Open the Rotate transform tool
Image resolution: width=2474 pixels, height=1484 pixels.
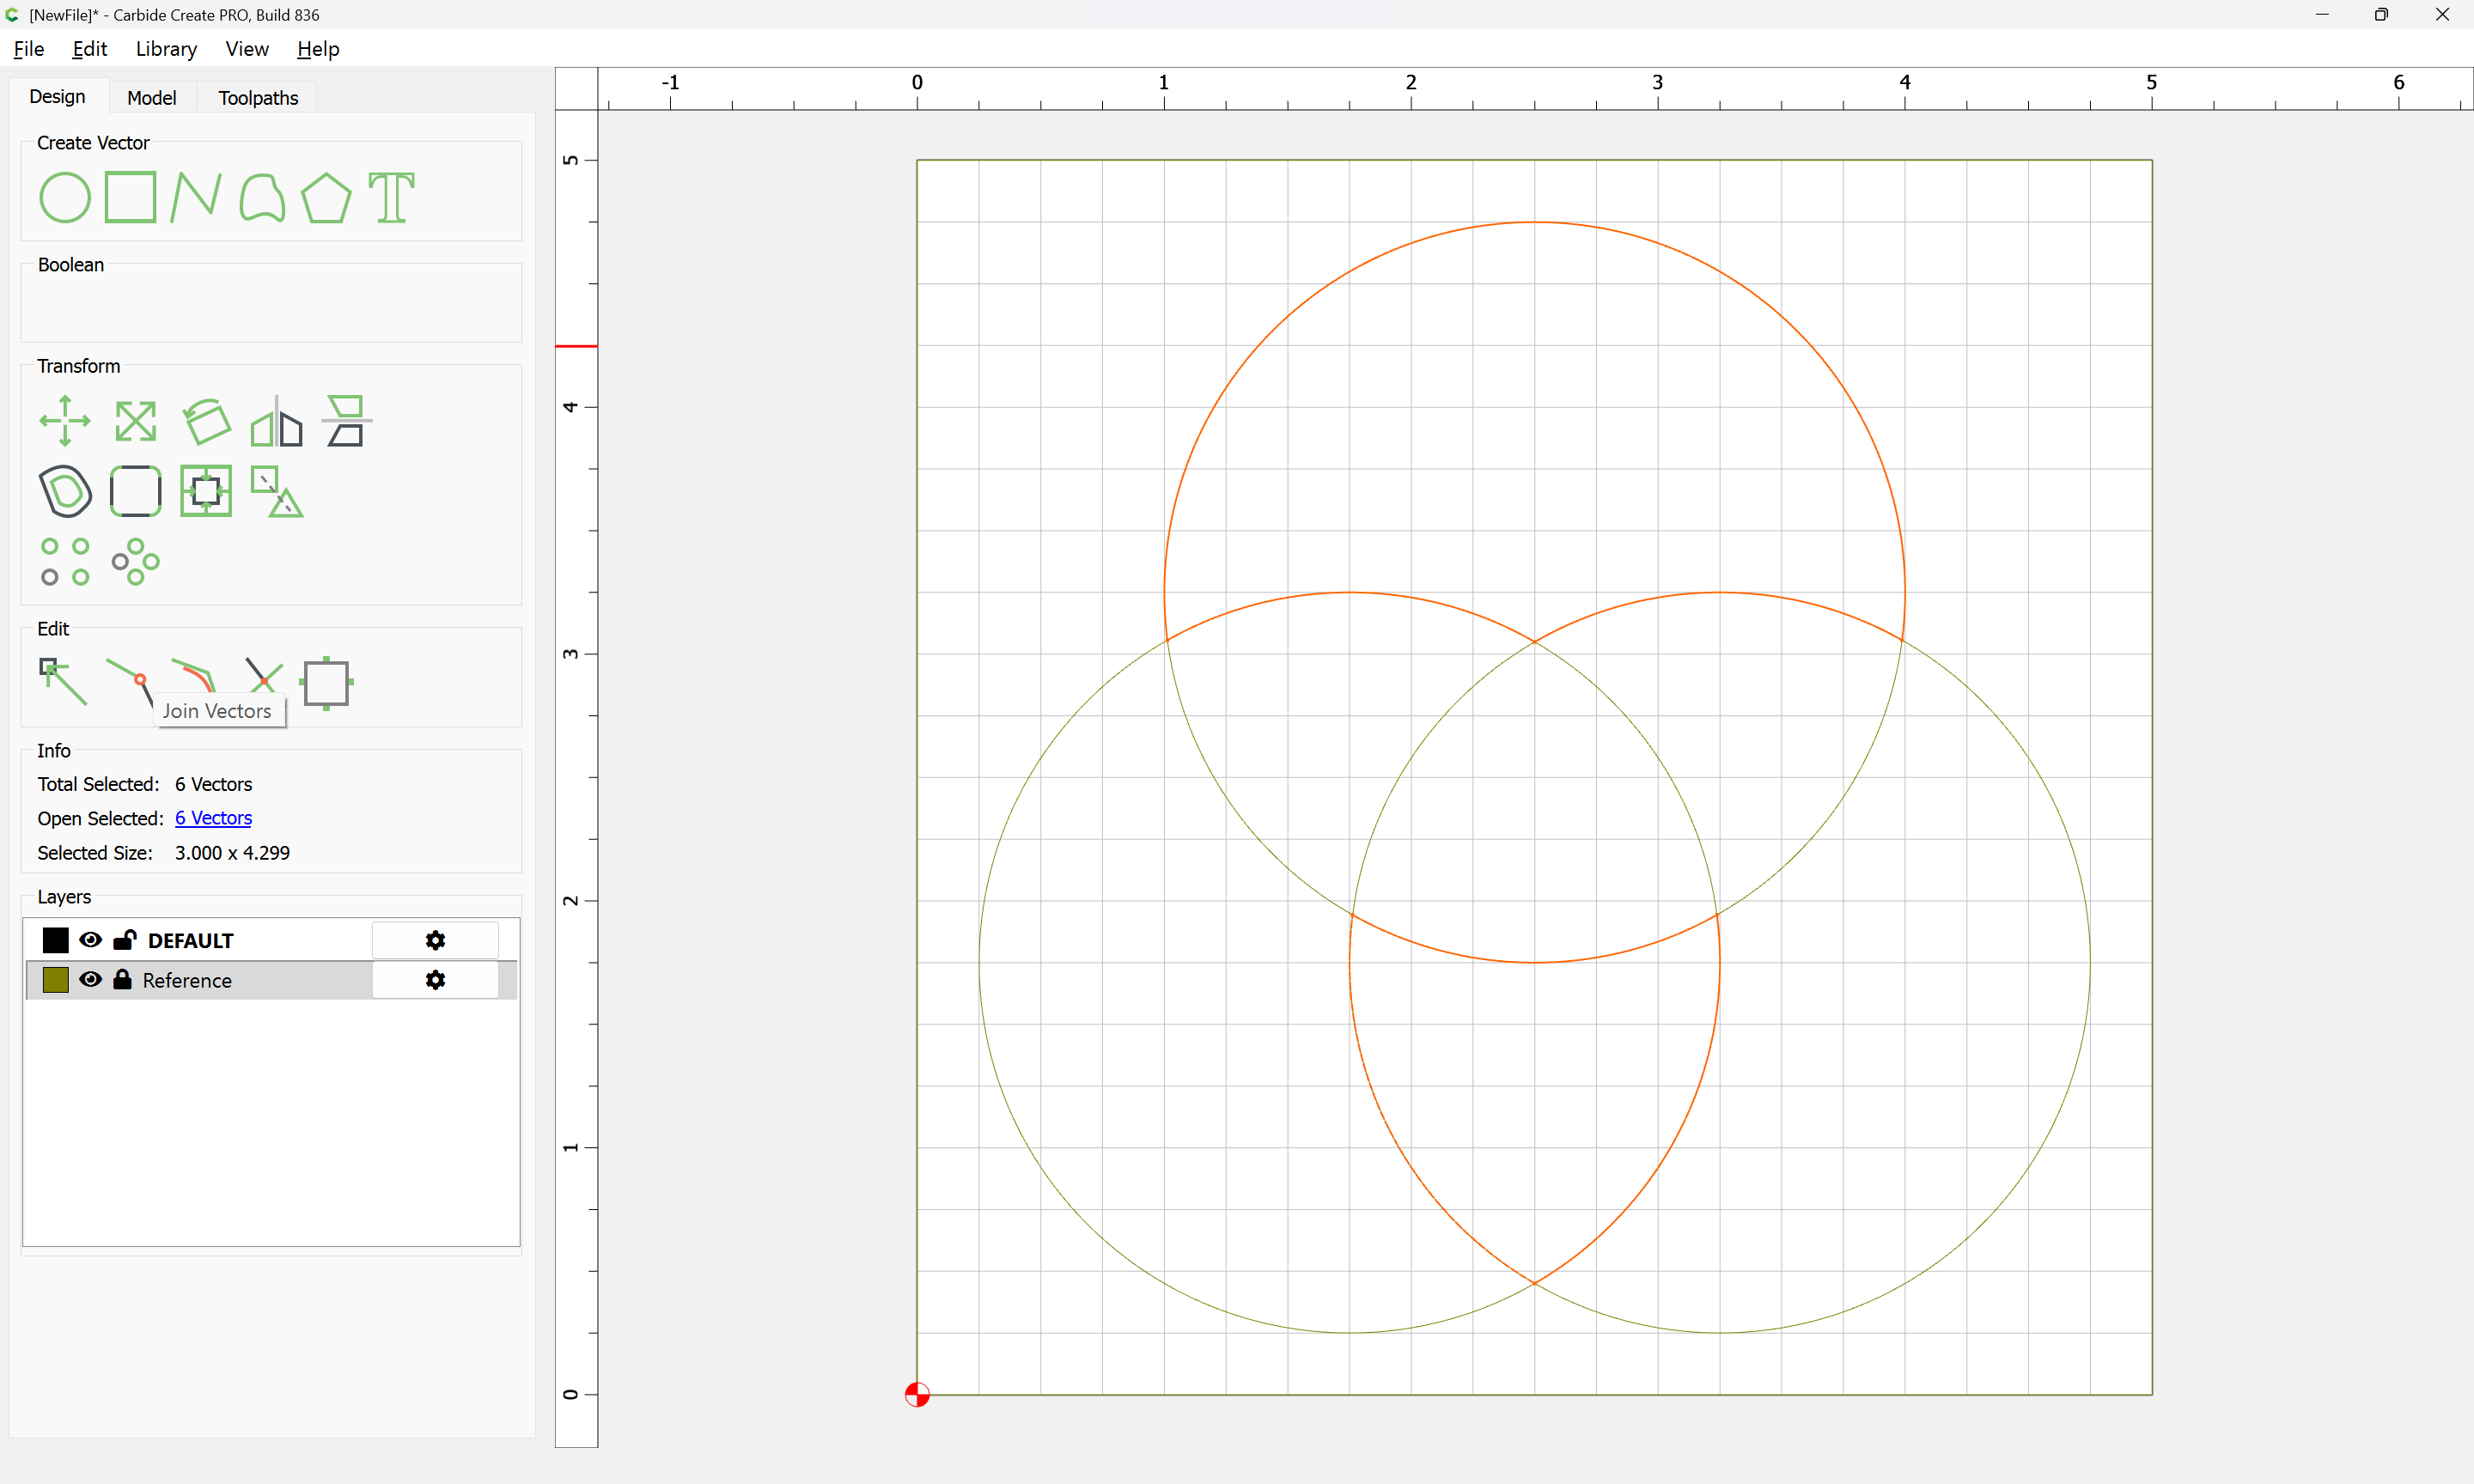pyautogui.click(x=206, y=420)
